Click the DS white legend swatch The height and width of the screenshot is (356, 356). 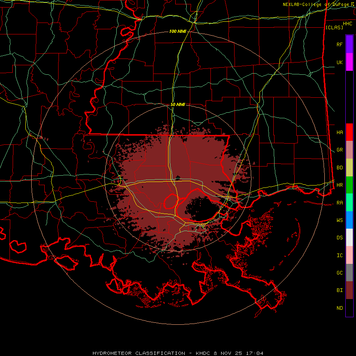point(349,237)
